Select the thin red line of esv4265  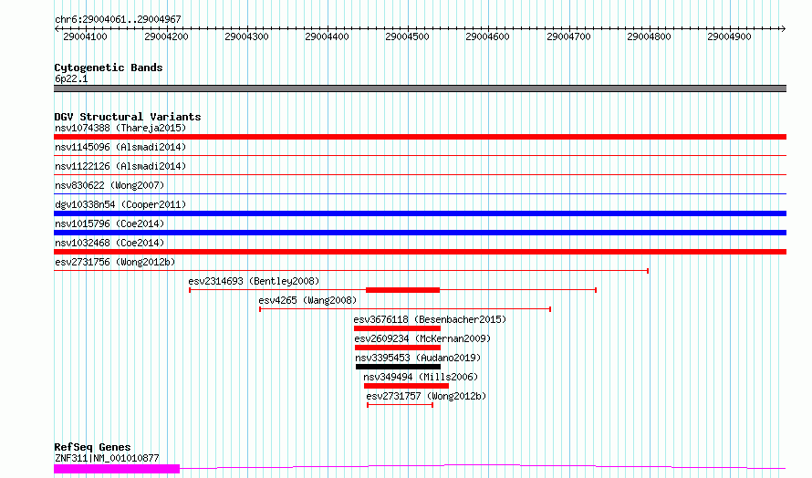405,309
